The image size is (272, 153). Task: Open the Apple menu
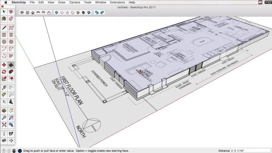[6, 2]
